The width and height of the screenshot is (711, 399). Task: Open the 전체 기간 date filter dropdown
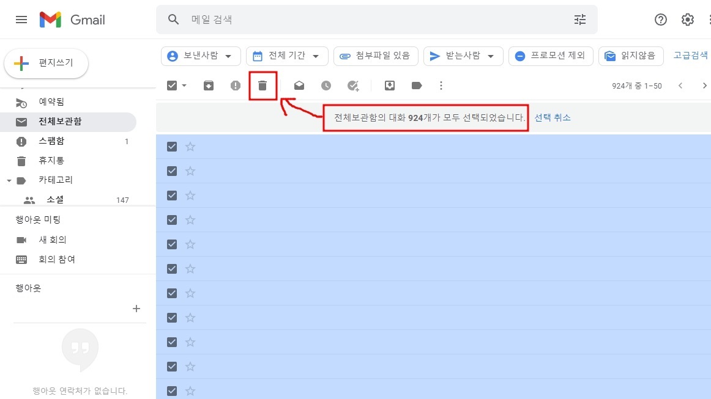[x=286, y=56]
